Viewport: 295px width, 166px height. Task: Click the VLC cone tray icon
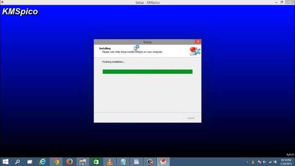[253, 162]
